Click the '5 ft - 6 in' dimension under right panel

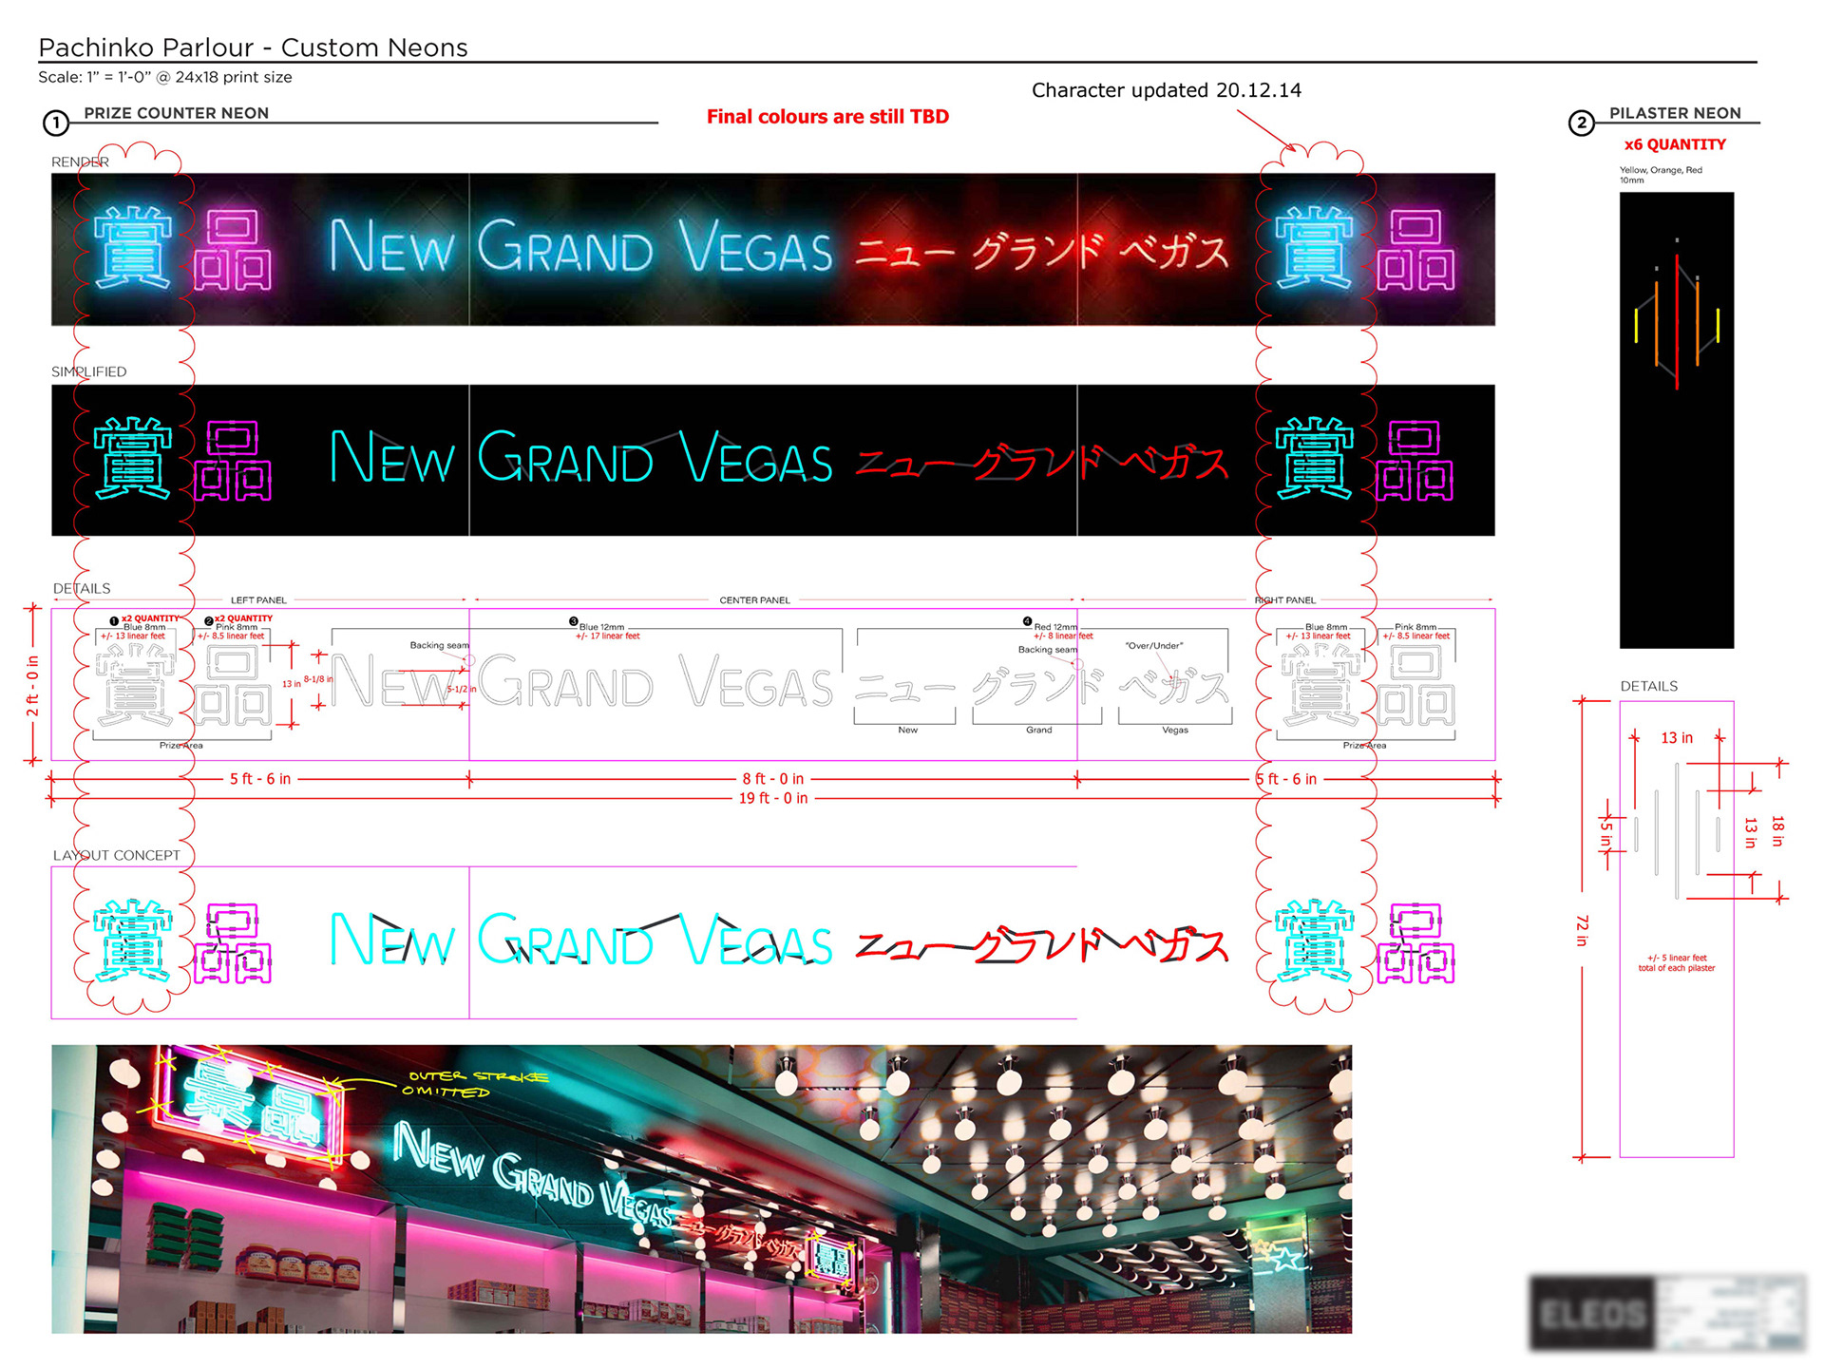click(1286, 779)
